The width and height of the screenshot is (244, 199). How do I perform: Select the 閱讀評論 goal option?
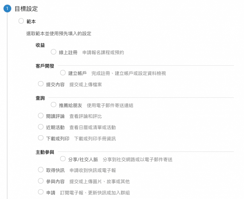point(41,116)
